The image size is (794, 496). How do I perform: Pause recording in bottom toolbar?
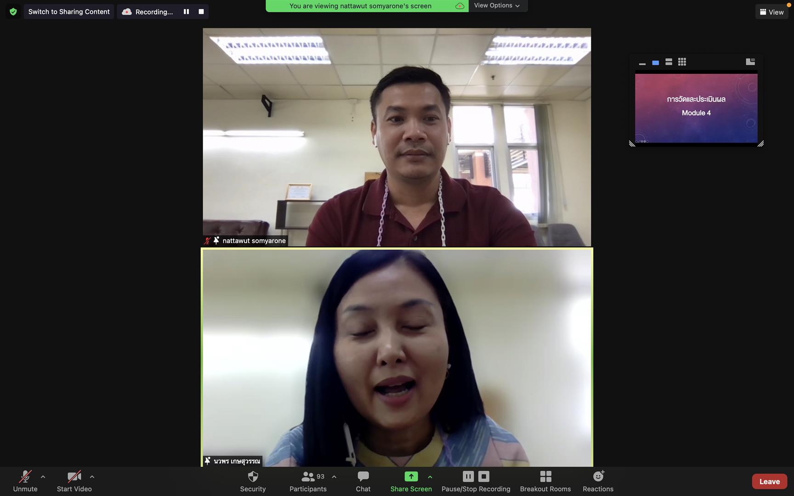click(x=468, y=476)
